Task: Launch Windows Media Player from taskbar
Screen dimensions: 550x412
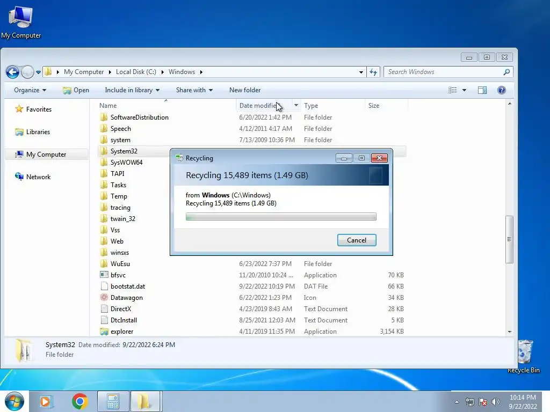Action: tap(45, 401)
